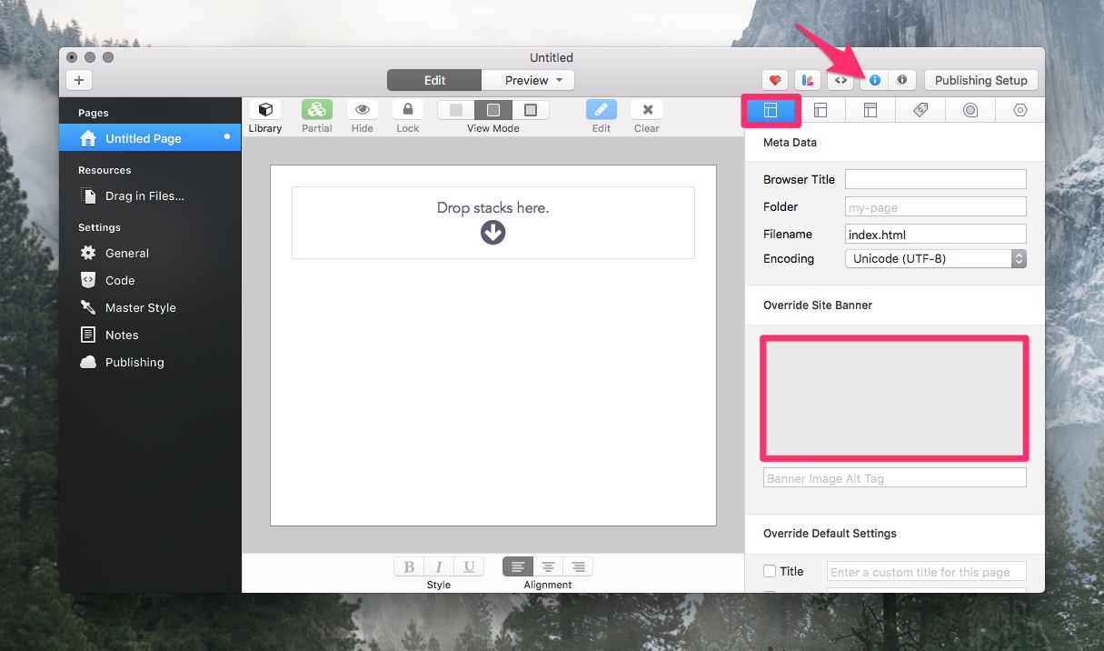Click the colorful K addons icon

pyautogui.click(x=808, y=80)
